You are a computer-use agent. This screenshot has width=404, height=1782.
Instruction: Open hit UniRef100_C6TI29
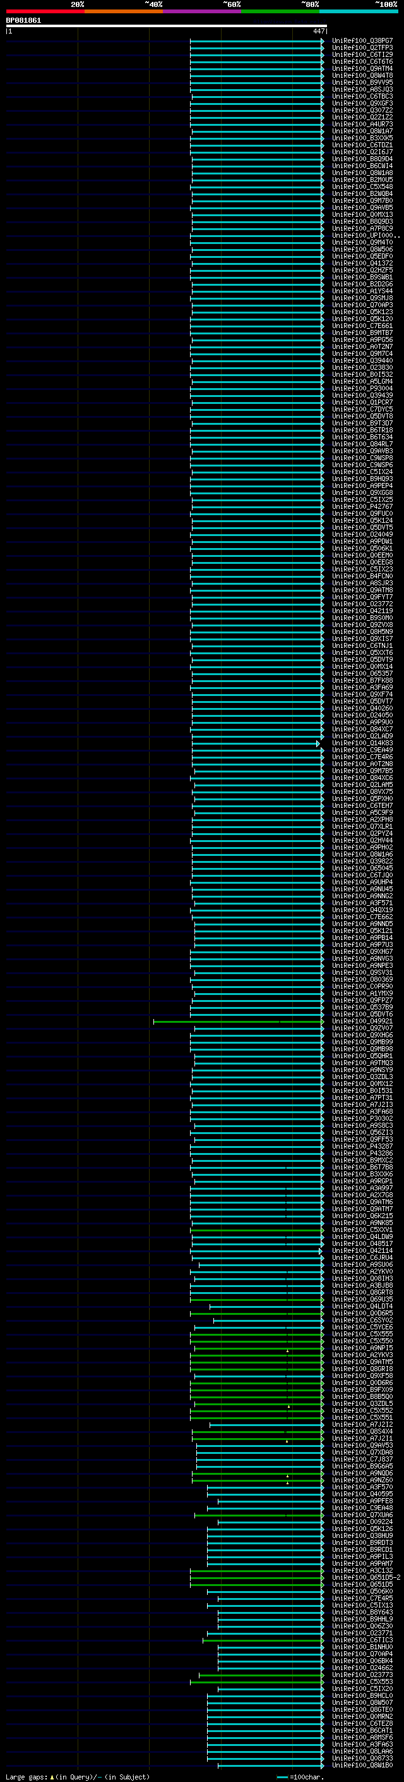click(362, 54)
